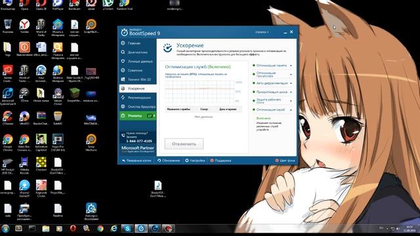
Task: Open the Bandicam desktop icon
Action: (x=74, y=5)
